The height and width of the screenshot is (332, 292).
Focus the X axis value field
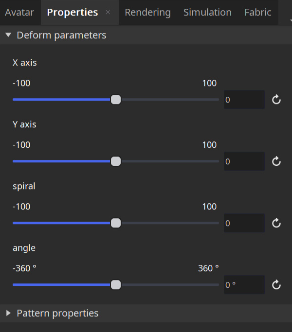pos(244,100)
